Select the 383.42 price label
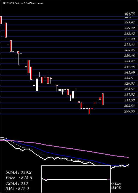The image size is (138, 193). click(x=129, y=34)
